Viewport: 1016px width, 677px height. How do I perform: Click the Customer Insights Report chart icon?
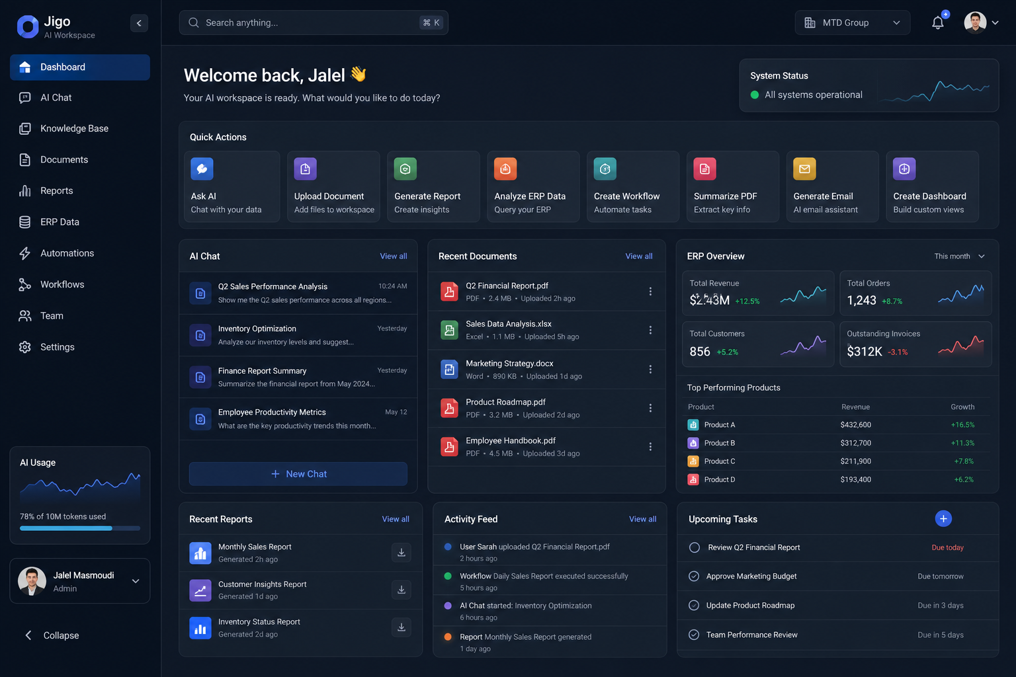click(x=200, y=590)
